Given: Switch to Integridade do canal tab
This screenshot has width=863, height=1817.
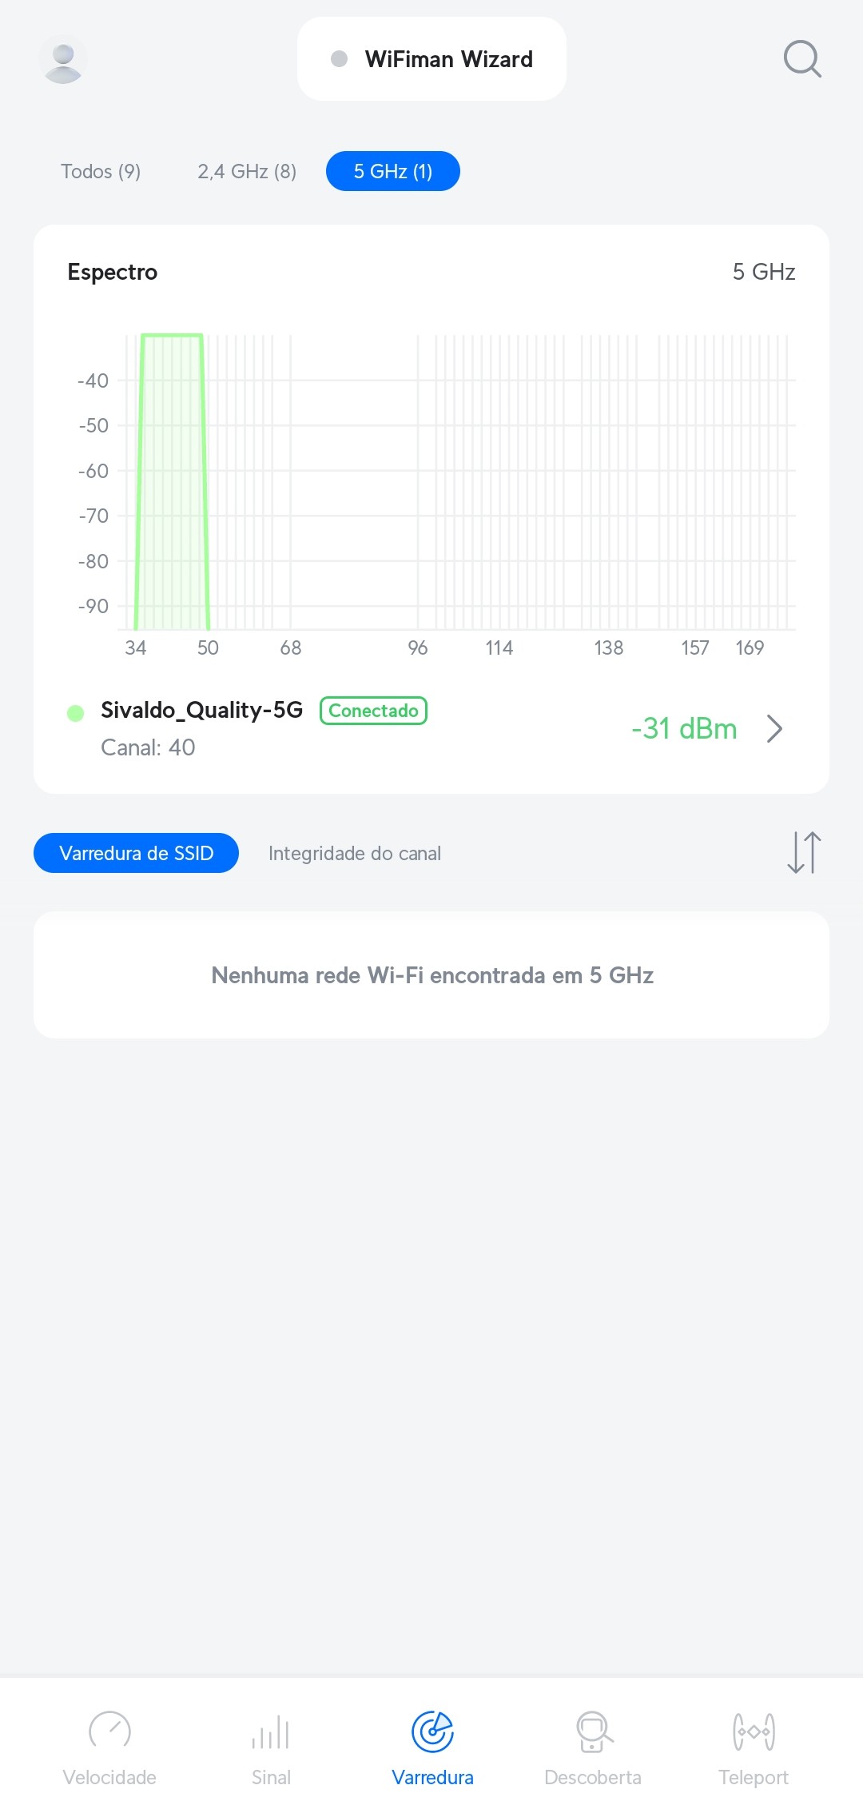Looking at the screenshot, I should point(355,854).
